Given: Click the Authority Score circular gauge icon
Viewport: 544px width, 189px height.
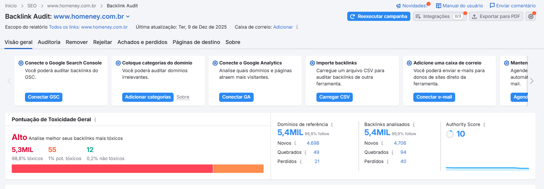Looking at the screenshot, I should [450, 134].
